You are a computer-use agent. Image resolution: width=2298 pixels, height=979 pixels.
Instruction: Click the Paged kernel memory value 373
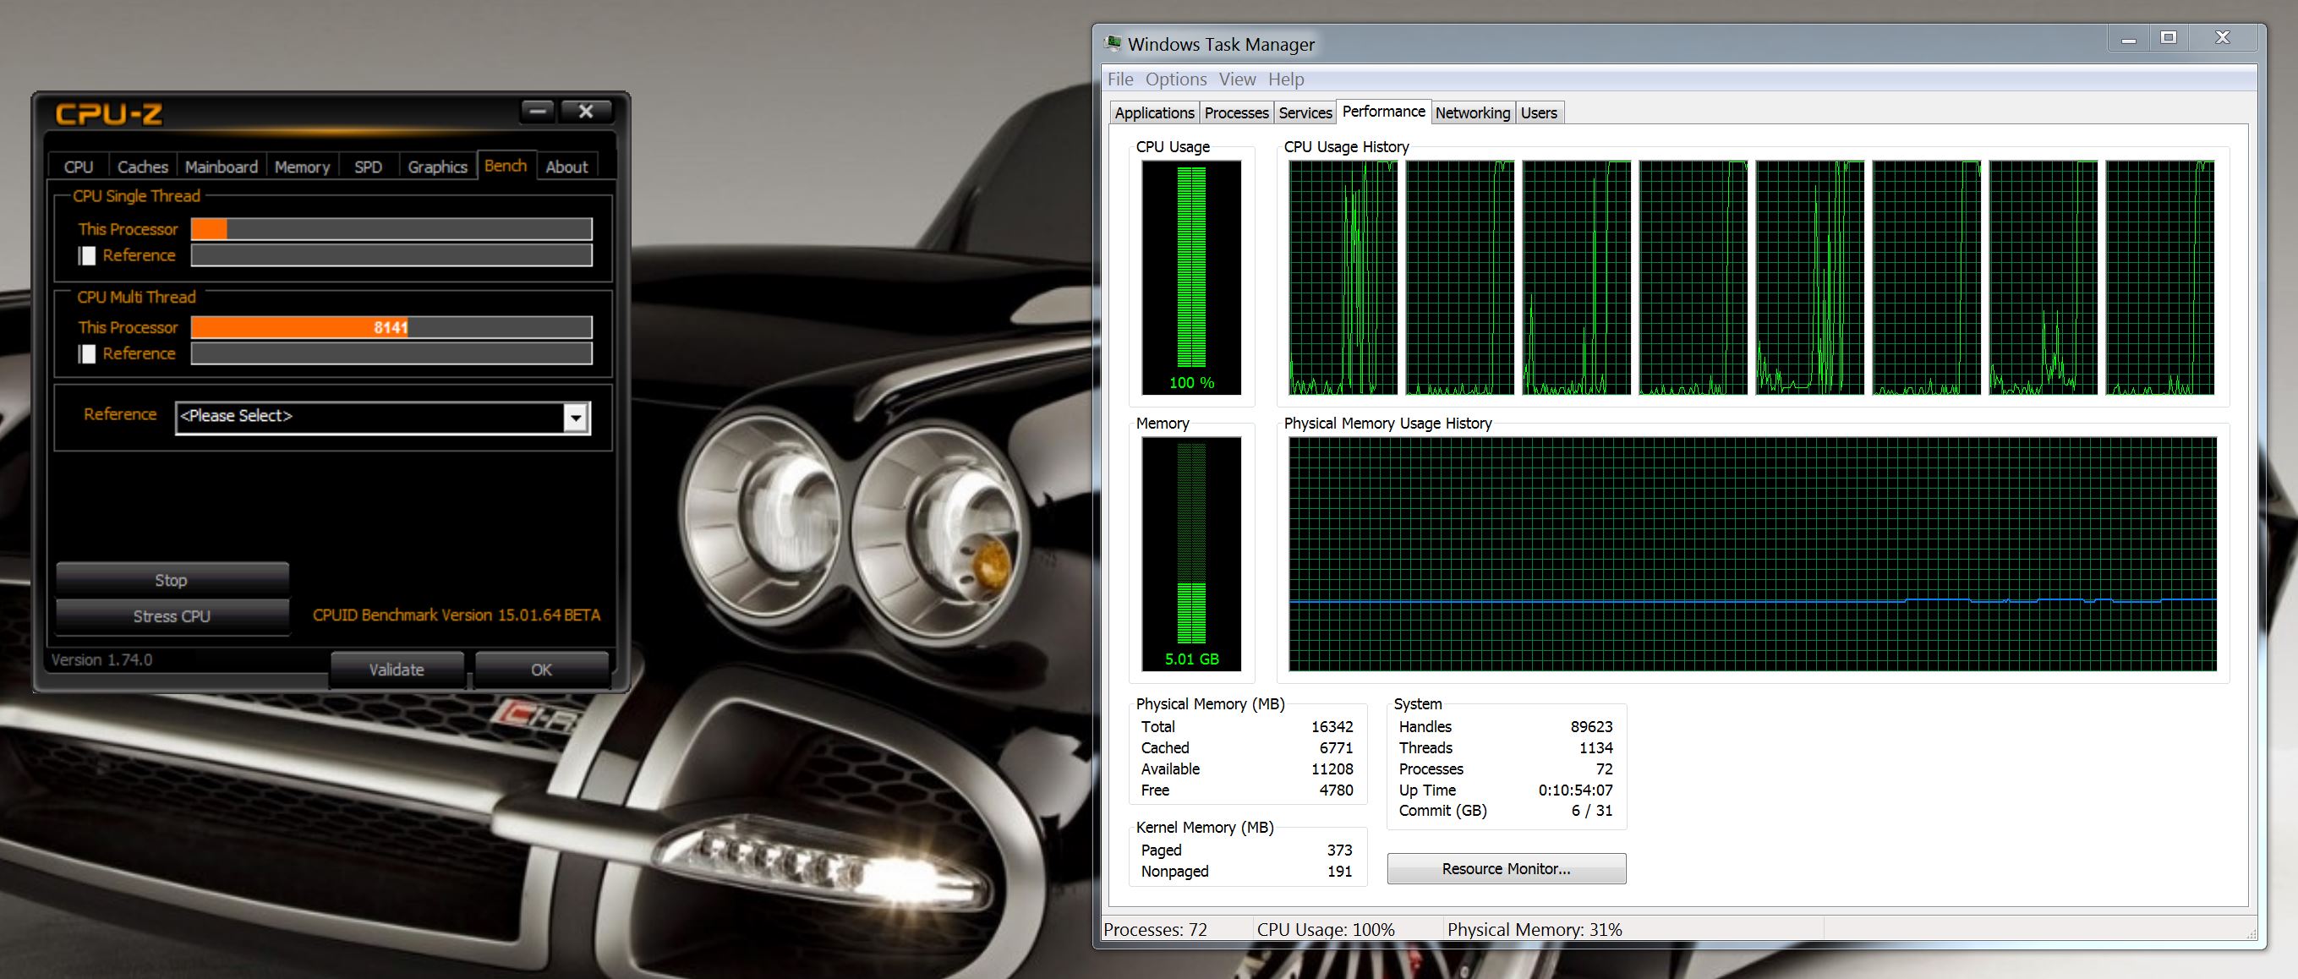[x=1339, y=850]
